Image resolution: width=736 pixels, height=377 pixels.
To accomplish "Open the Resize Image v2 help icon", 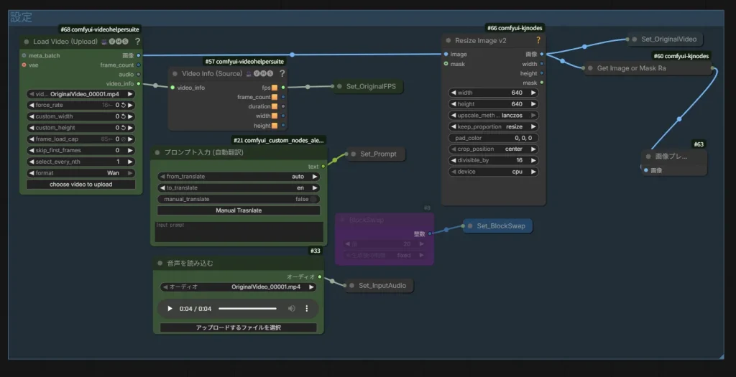I will point(538,41).
